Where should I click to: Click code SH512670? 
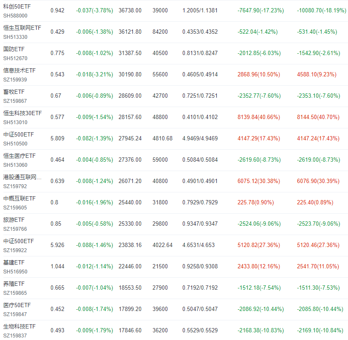[x=15, y=58]
